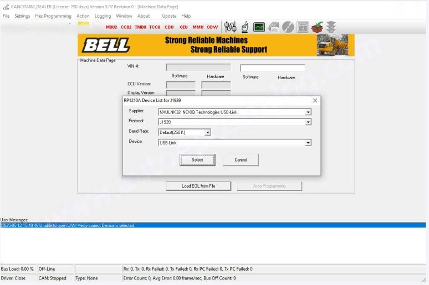Click the CDU toolbar icon

click(x=169, y=27)
